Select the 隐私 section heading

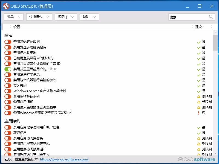pos(8,36)
